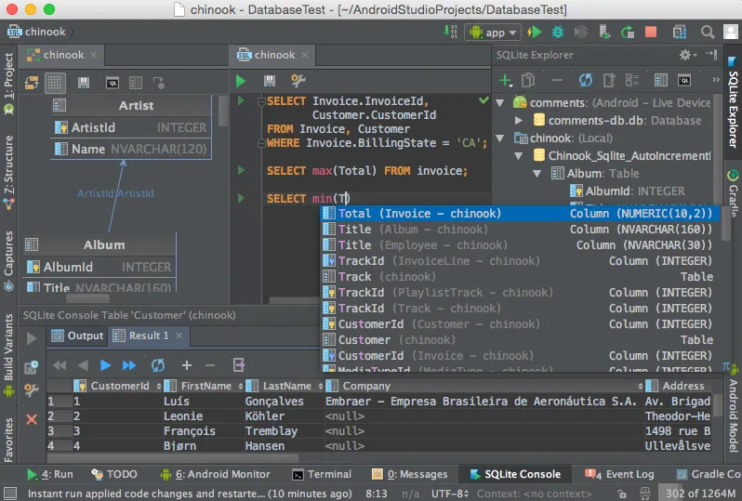Execute query with green run arrow in SQL editor
Image resolution: width=742 pixels, height=501 pixels.
[x=241, y=81]
